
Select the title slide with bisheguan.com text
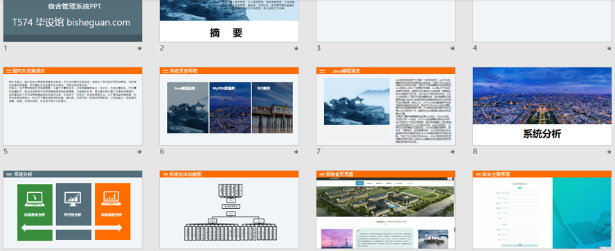coord(73,21)
